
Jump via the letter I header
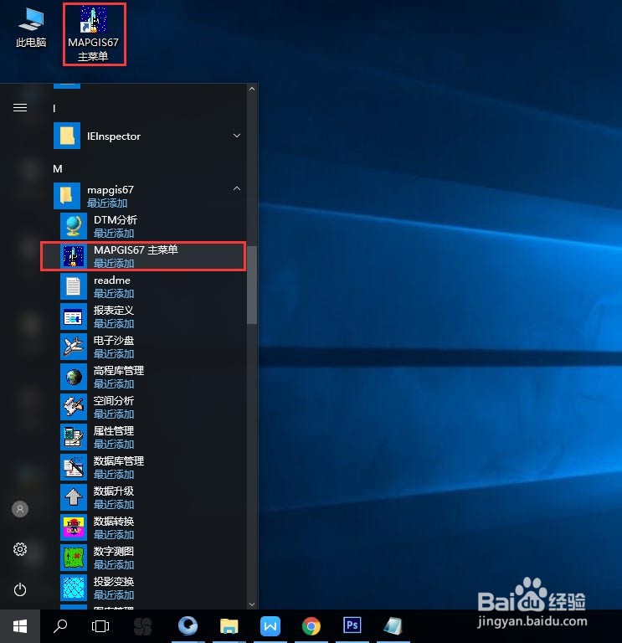pyautogui.click(x=54, y=108)
